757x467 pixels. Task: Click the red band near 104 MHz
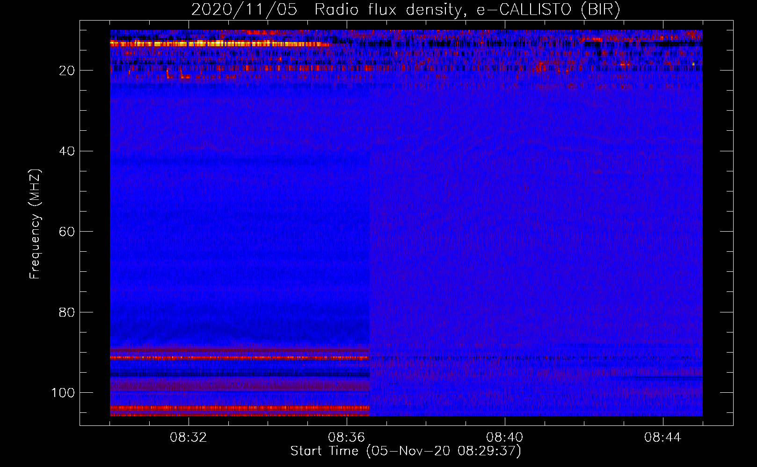[x=240, y=408]
